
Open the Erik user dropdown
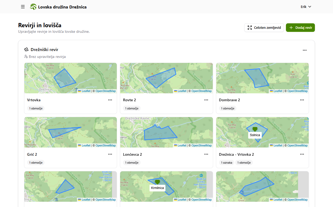[x=306, y=7]
